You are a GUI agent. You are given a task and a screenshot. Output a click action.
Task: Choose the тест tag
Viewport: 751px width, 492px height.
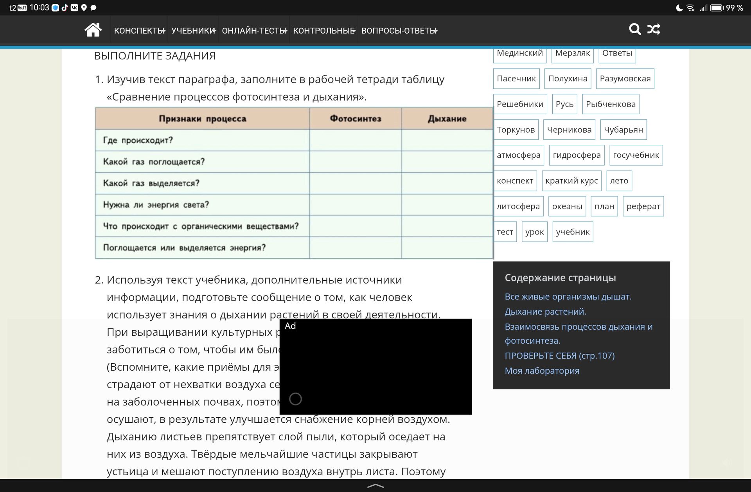coord(505,232)
